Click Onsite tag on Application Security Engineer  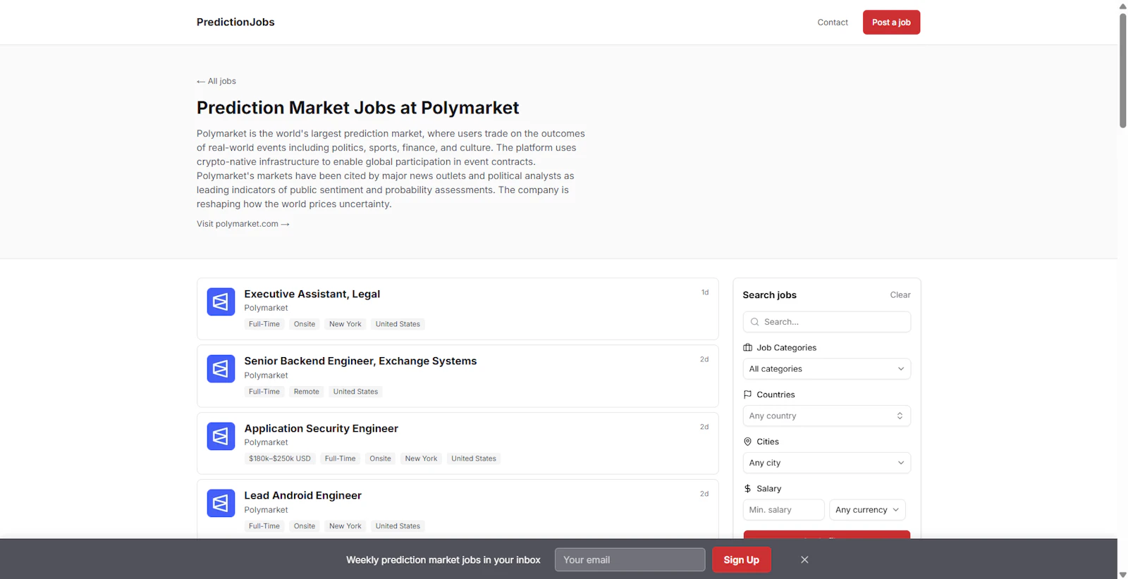tap(380, 459)
